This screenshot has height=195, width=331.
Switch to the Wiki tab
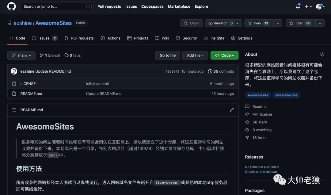click(x=162, y=38)
